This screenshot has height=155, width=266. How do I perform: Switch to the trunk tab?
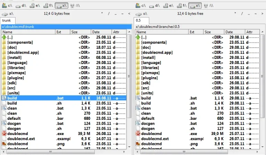(8, 21)
